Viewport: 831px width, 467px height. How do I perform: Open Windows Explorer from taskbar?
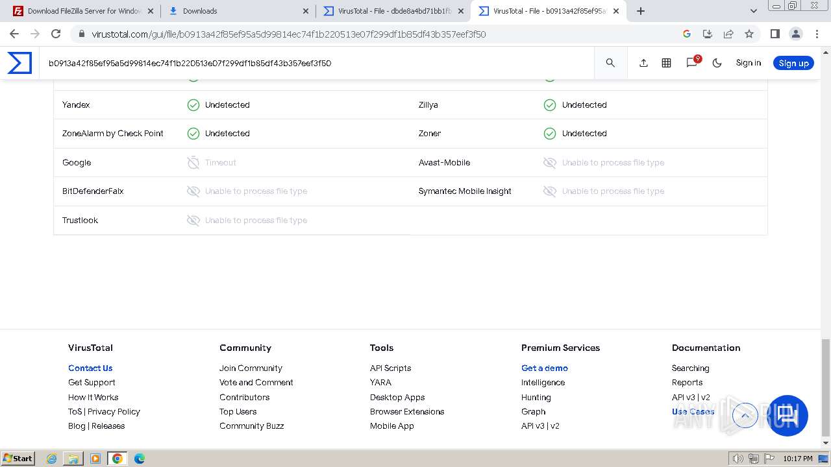pos(73,459)
